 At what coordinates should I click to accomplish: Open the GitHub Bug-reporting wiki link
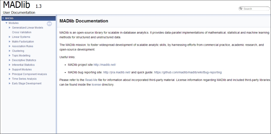[188, 72]
